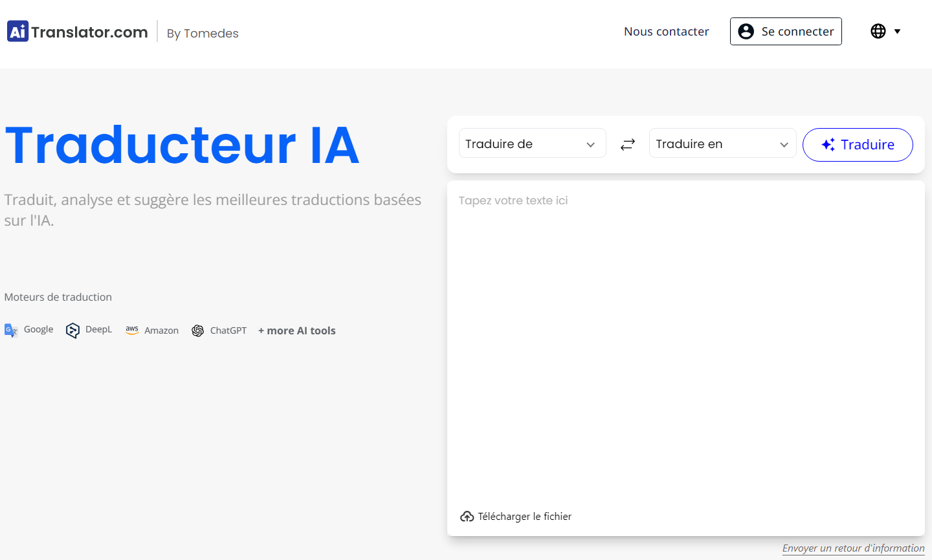Start translation with Traduire button
Viewport: 932px width, 560px height.
coord(858,145)
